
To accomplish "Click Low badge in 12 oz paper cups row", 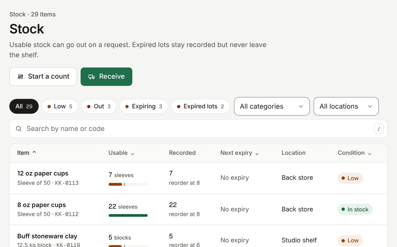I will coord(350,178).
